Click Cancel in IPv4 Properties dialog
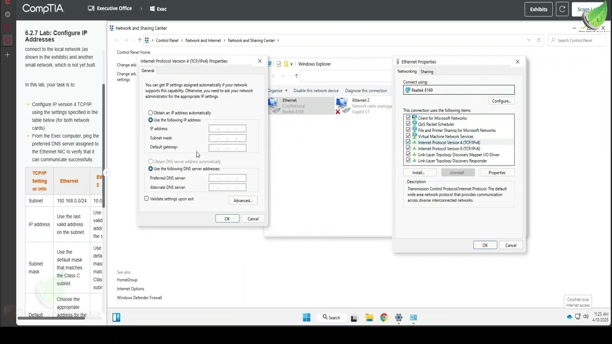Screen dimensions: 612x344 pos(253,219)
